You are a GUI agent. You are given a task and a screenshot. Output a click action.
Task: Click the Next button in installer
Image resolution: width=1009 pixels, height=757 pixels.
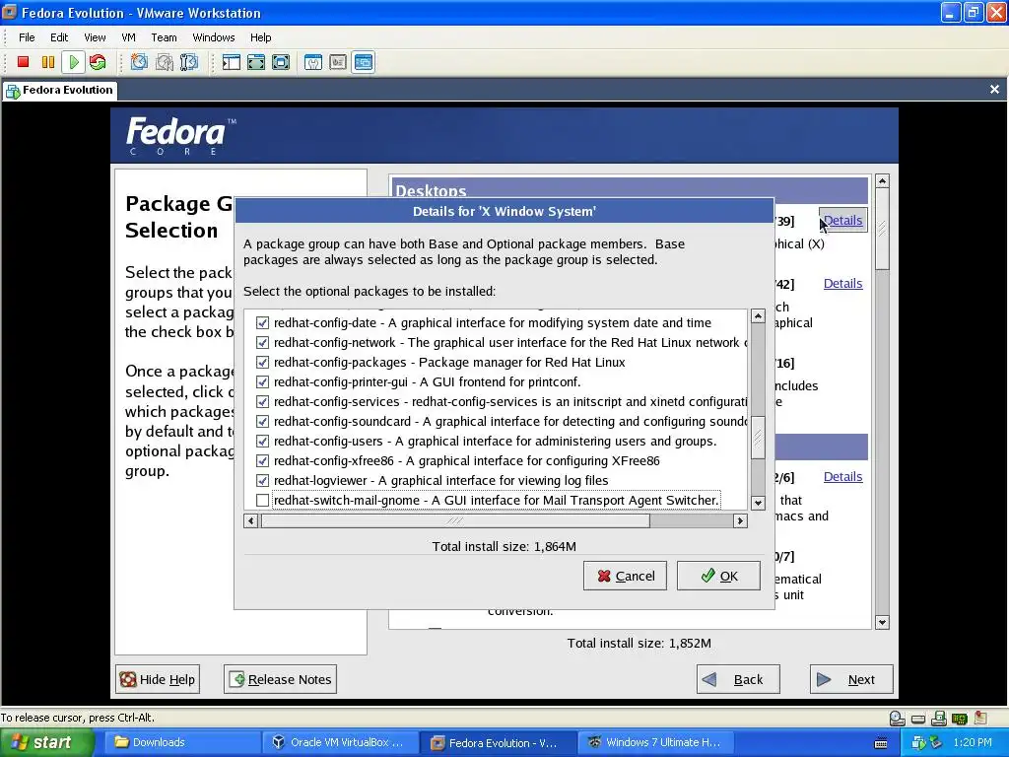(x=851, y=679)
